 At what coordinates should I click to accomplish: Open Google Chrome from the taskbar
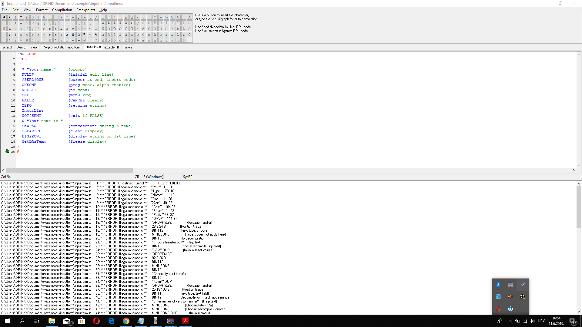click(x=126, y=321)
